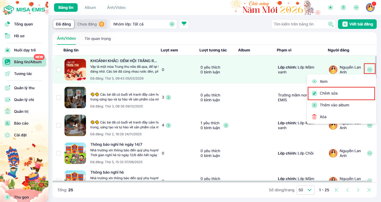Viewport: 381px width, 202px height.
Task: Go to last page arrow icon
Action: (369, 190)
